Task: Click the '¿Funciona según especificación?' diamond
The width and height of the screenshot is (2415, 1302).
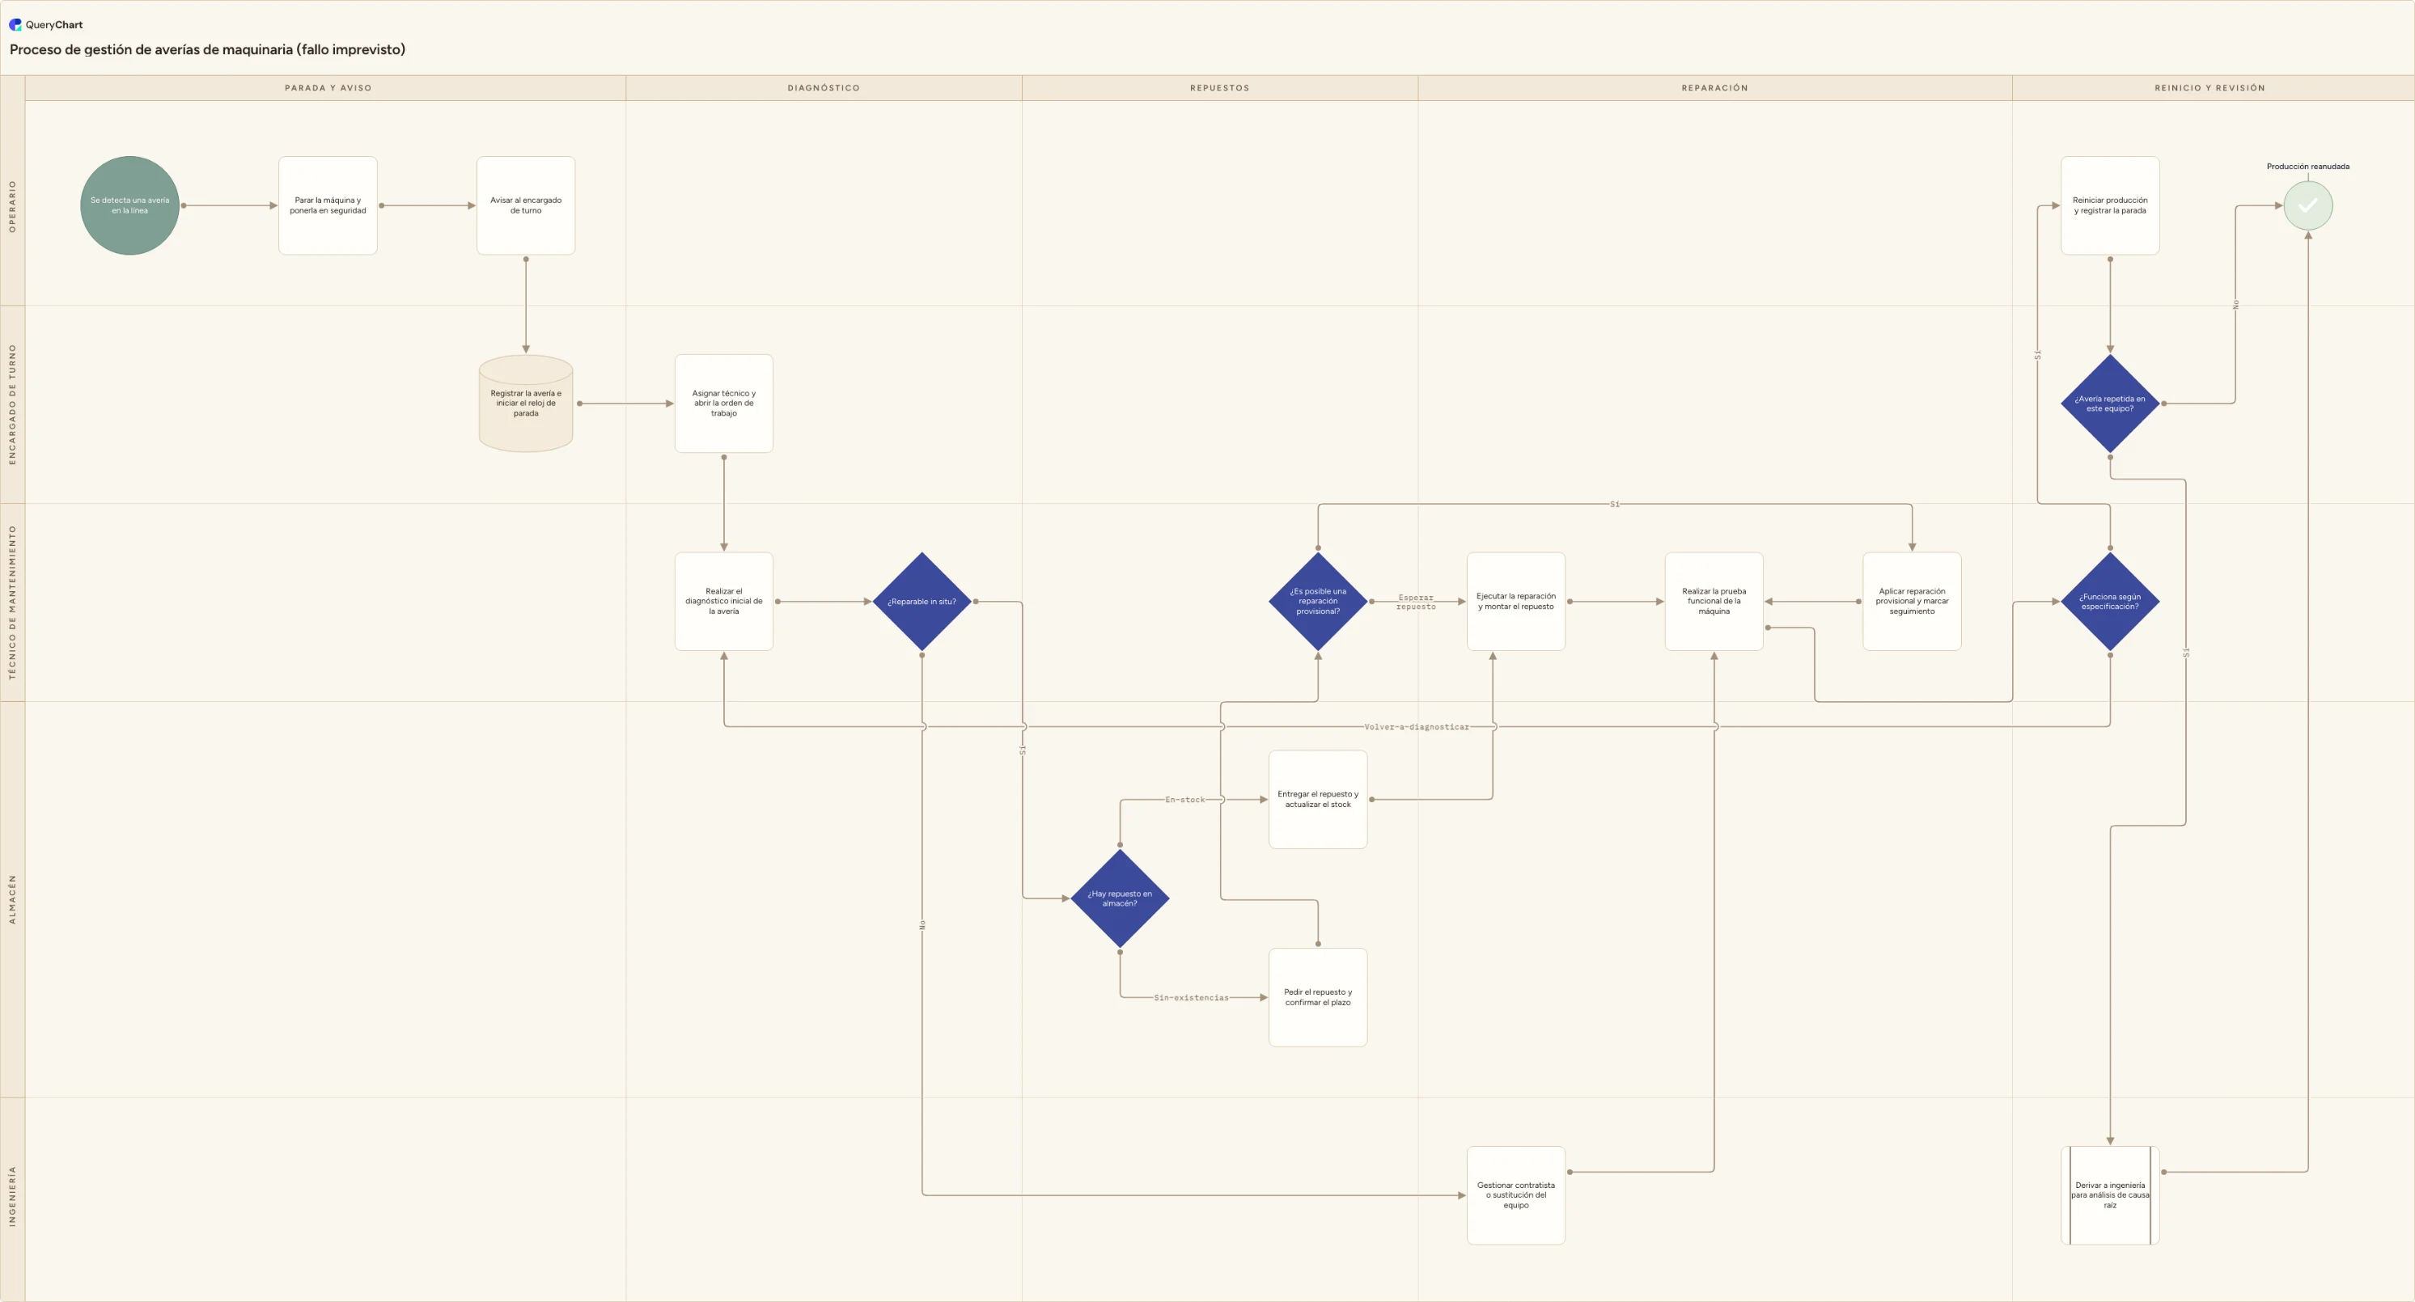Action: pos(2109,601)
